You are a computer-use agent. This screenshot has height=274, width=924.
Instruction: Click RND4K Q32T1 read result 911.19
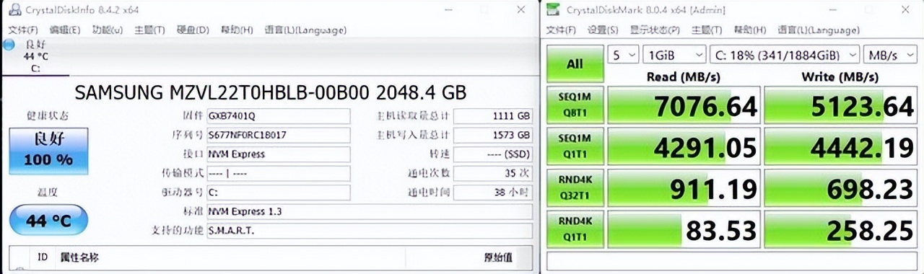point(684,188)
